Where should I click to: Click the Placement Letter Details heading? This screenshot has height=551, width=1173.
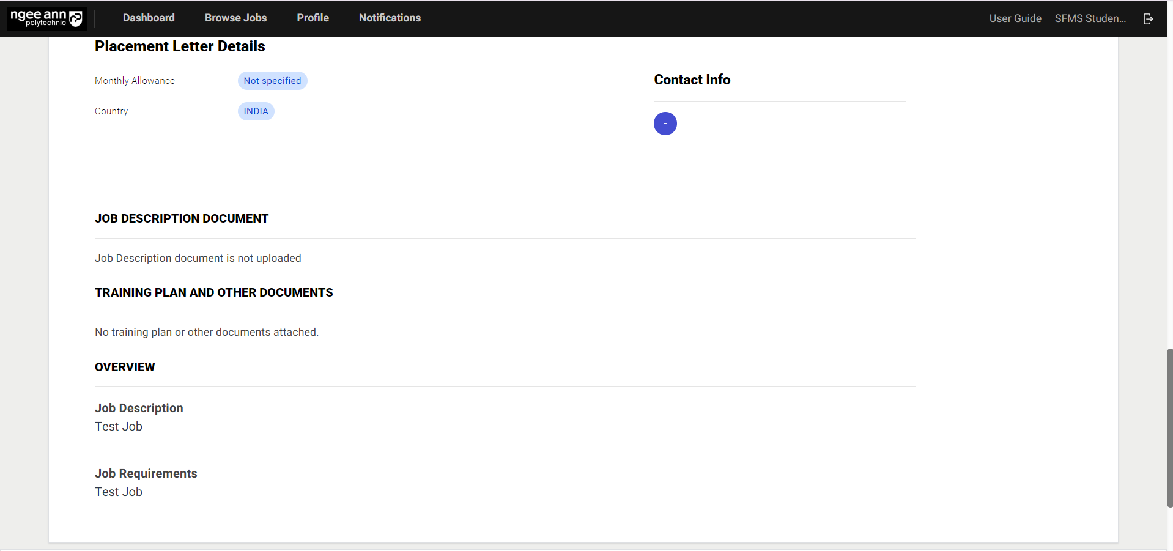pos(180,46)
